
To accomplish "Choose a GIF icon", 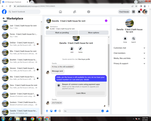I will click(60, 111).
